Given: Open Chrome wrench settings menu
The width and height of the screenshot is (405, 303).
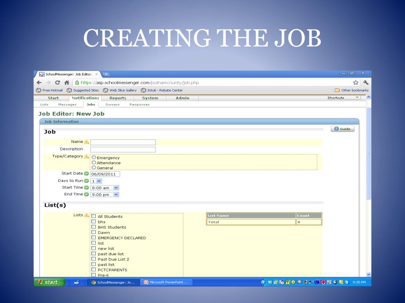Looking at the screenshot, I should pyautogui.click(x=365, y=83).
